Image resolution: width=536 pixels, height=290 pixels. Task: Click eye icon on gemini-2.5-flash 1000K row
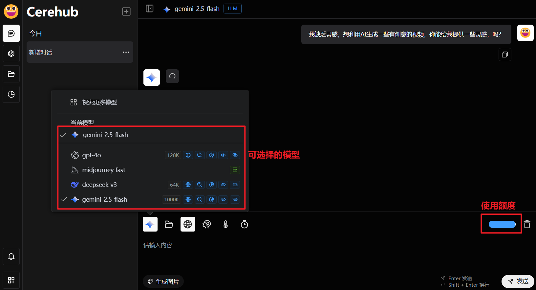pyautogui.click(x=223, y=199)
